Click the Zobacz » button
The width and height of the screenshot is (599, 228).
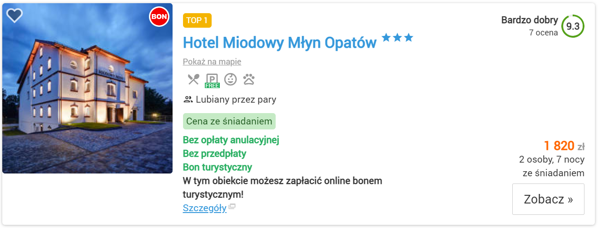548,199
